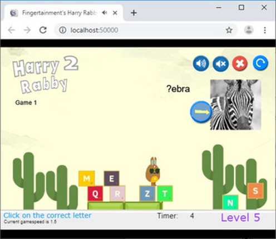
Task: Mute the browser tab audio icon
Action: 105,13
